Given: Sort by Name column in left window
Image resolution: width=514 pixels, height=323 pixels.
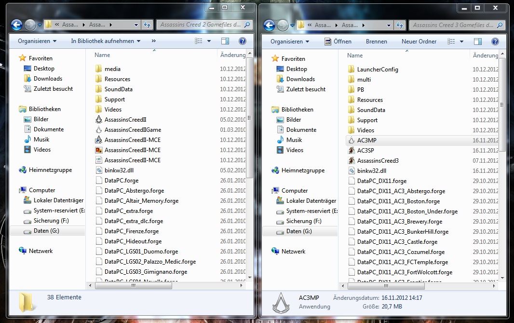Looking at the screenshot, I should (102, 55).
